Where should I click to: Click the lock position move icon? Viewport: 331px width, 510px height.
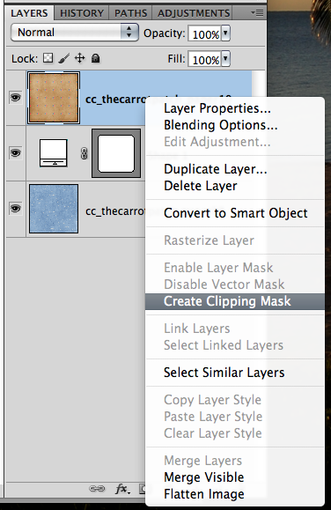tap(79, 58)
